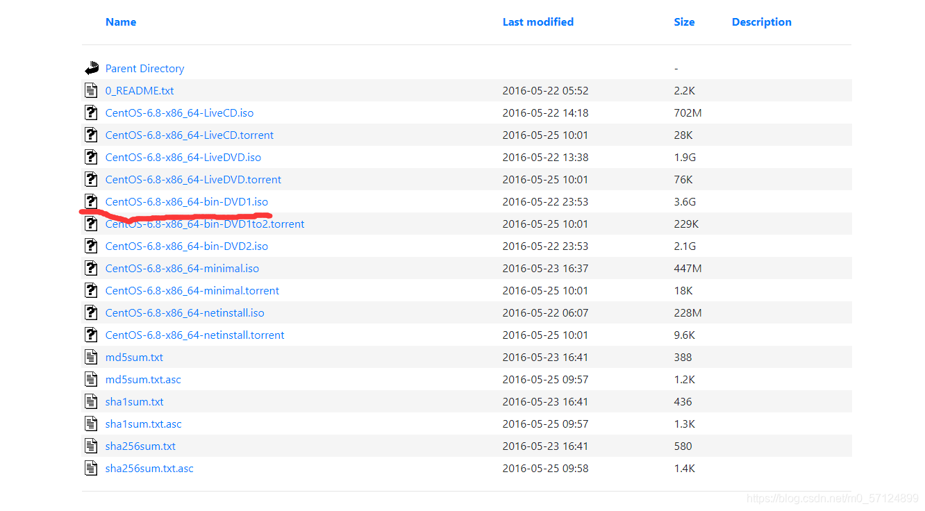Viewport: 925px width, 511px height.
Task: Click the file icon beside sha256sum.txt
Action: coord(91,446)
